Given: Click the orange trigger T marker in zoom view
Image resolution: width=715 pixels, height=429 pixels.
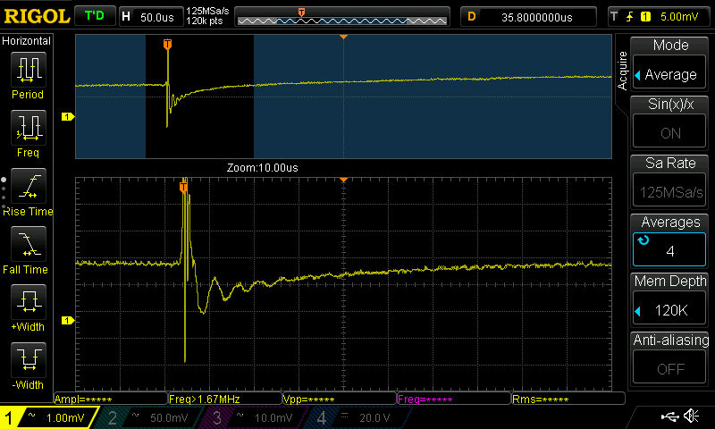Looking at the screenshot, I should coord(184,187).
